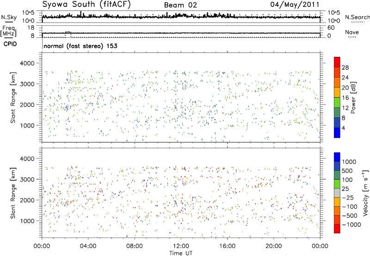
Task: Click the '2000' tick of the power panel
Action: click(27, 104)
